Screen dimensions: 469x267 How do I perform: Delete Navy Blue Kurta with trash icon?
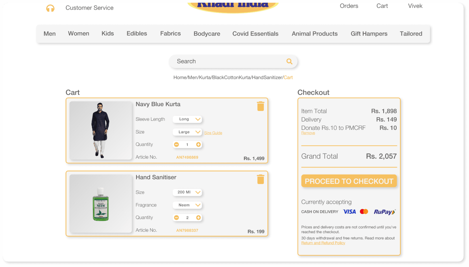pos(260,106)
